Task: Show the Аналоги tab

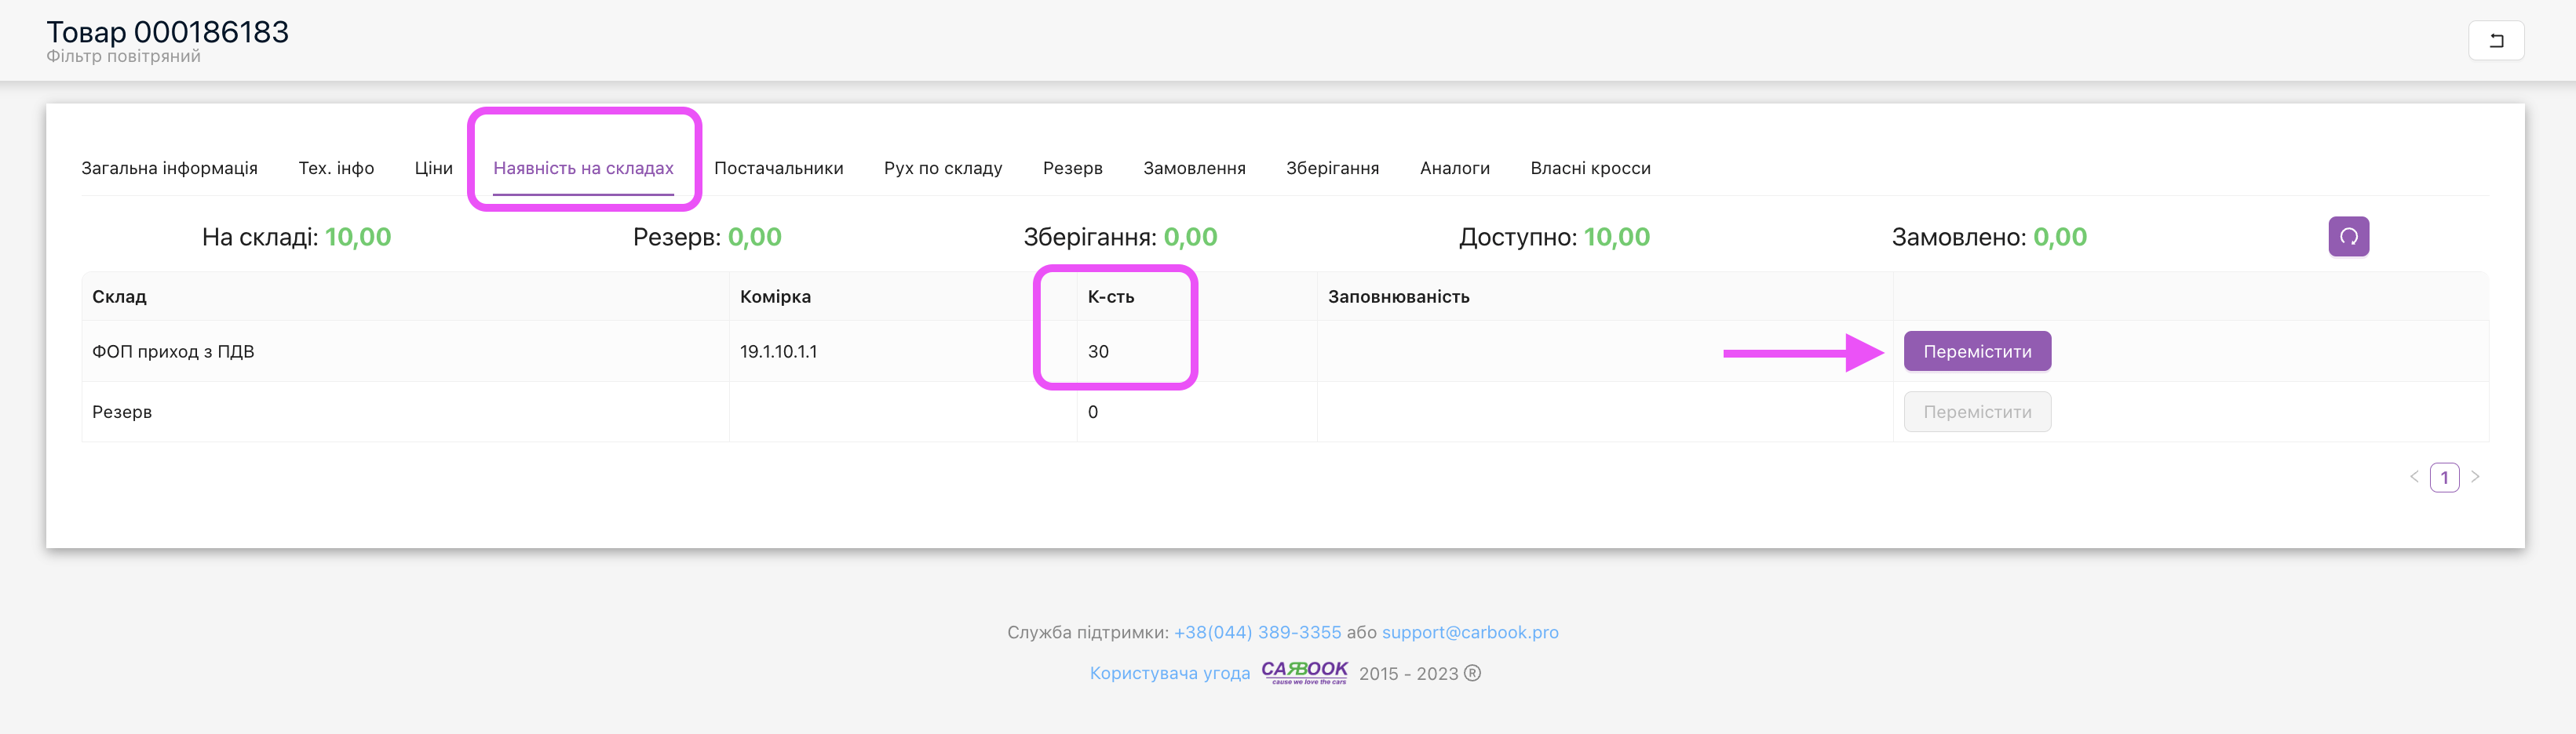Action: [x=1454, y=168]
